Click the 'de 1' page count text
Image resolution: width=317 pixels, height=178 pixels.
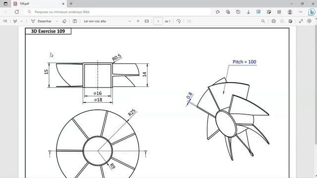pos(167,21)
